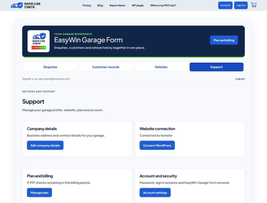The image size is (267, 203).
Task: Click the 'Account and security' heading
Action: click(x=158, y=176)
